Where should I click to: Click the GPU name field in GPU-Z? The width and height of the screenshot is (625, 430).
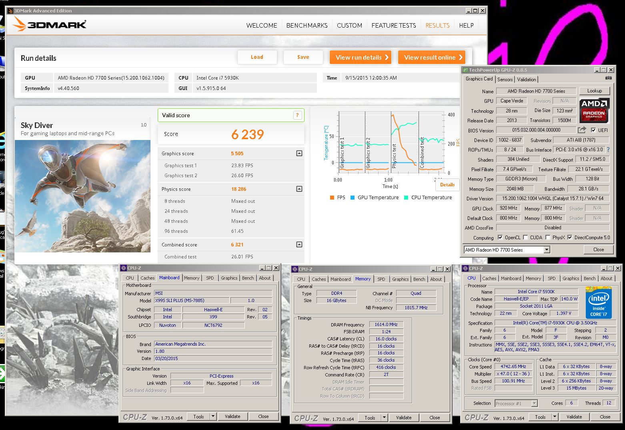tap(536, 91)
